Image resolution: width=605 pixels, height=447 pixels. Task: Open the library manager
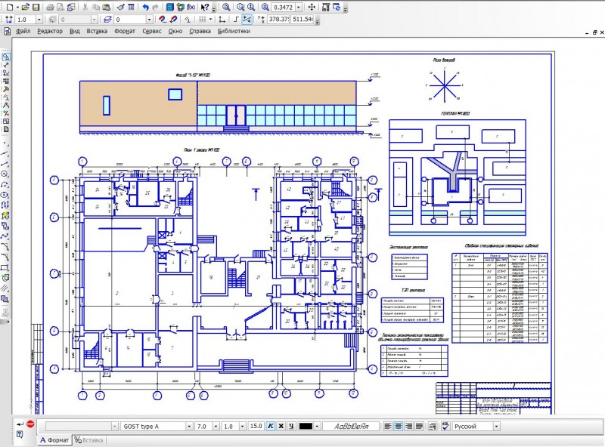tap(169, 7)
